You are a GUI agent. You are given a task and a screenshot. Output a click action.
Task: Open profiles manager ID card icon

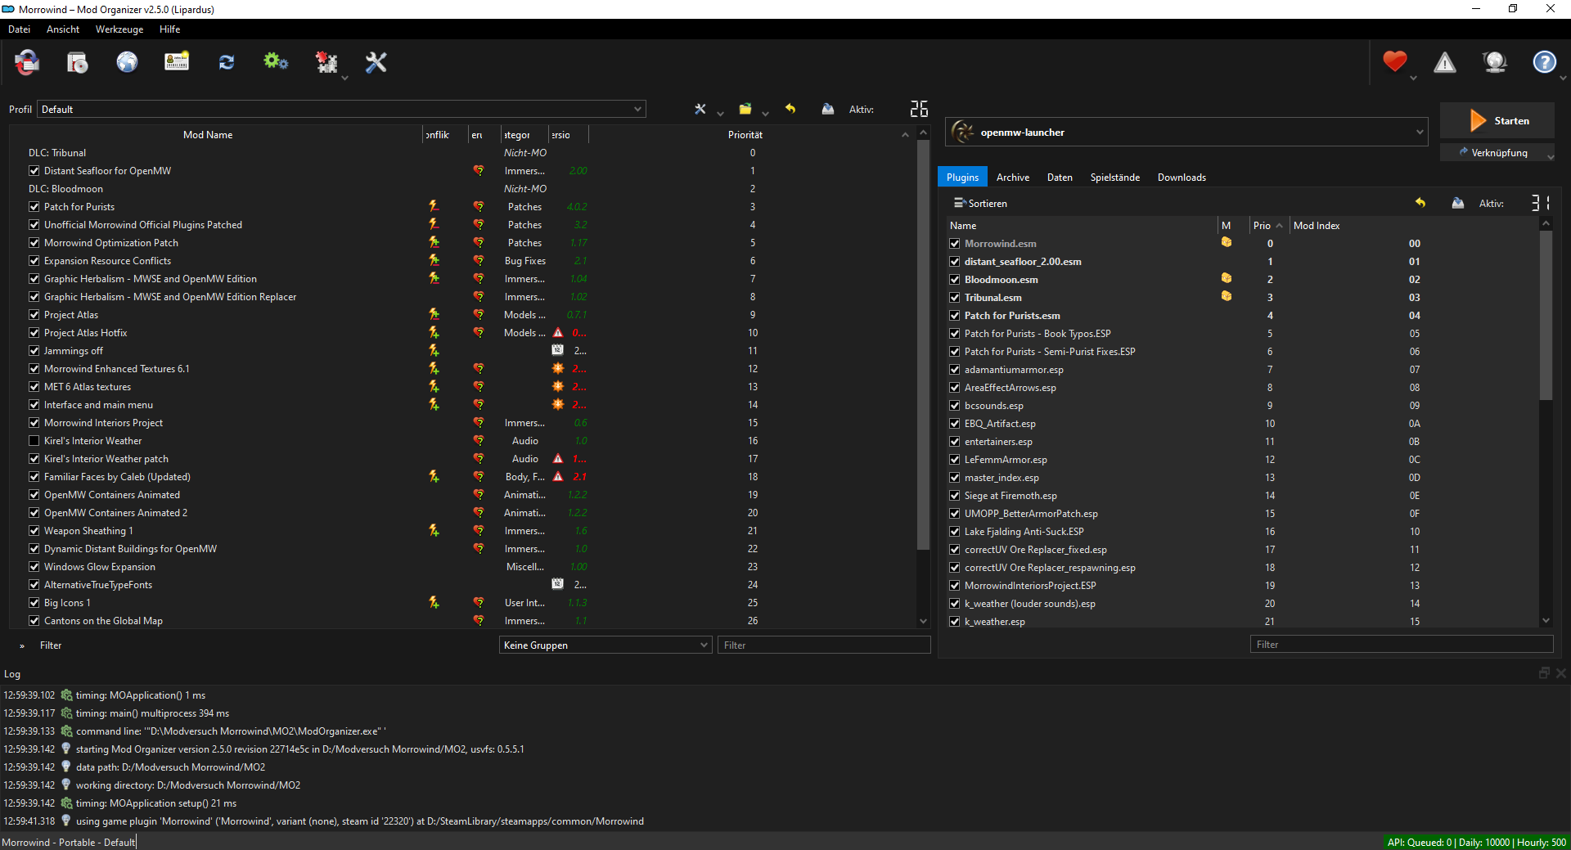click(177, 62)
